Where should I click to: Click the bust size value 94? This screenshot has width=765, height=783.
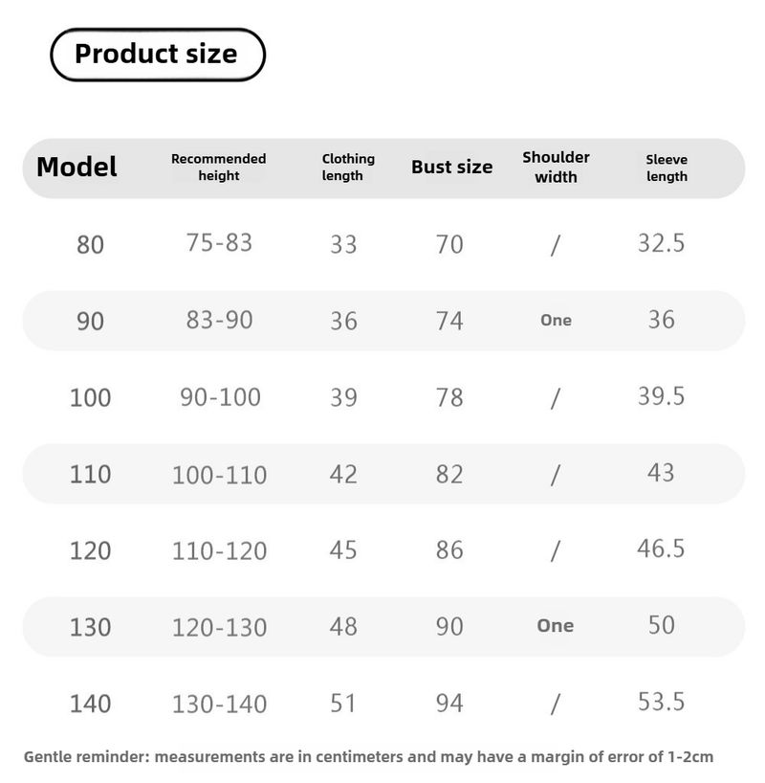[449, 704]
